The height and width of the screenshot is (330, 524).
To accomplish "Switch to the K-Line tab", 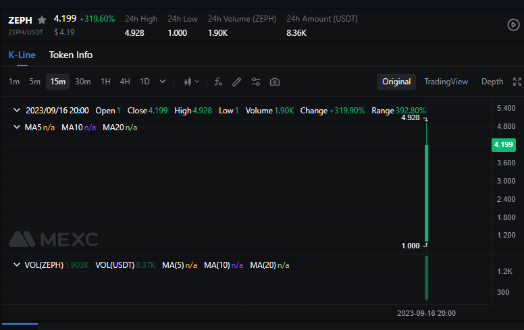I will (x=22, y=55).
